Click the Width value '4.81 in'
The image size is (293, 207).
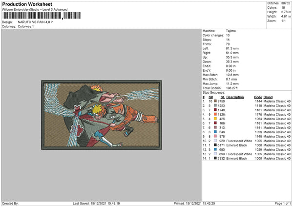[x=286, y=17]
